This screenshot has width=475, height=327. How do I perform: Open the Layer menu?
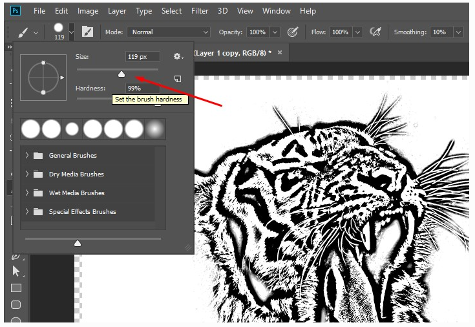tap(117, 11)
